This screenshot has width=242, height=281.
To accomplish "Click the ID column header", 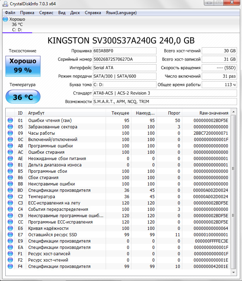I will [x=20, y=113].
